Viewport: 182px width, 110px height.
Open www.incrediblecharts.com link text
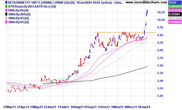click(x=146, y=2)
